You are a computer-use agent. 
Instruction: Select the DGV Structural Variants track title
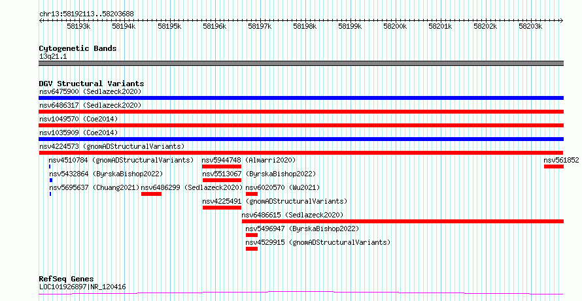(x=92, y=84)
